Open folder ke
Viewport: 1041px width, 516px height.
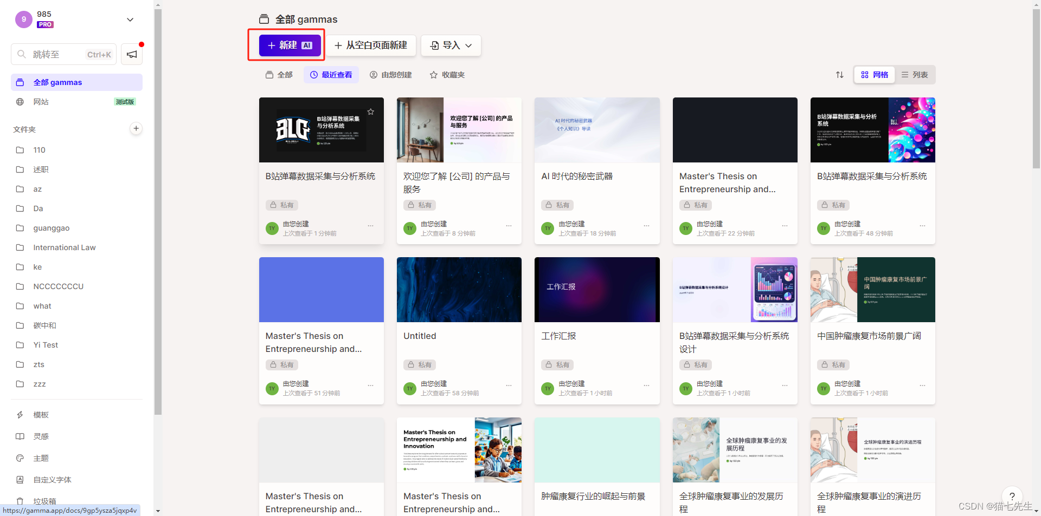(76, 267)
